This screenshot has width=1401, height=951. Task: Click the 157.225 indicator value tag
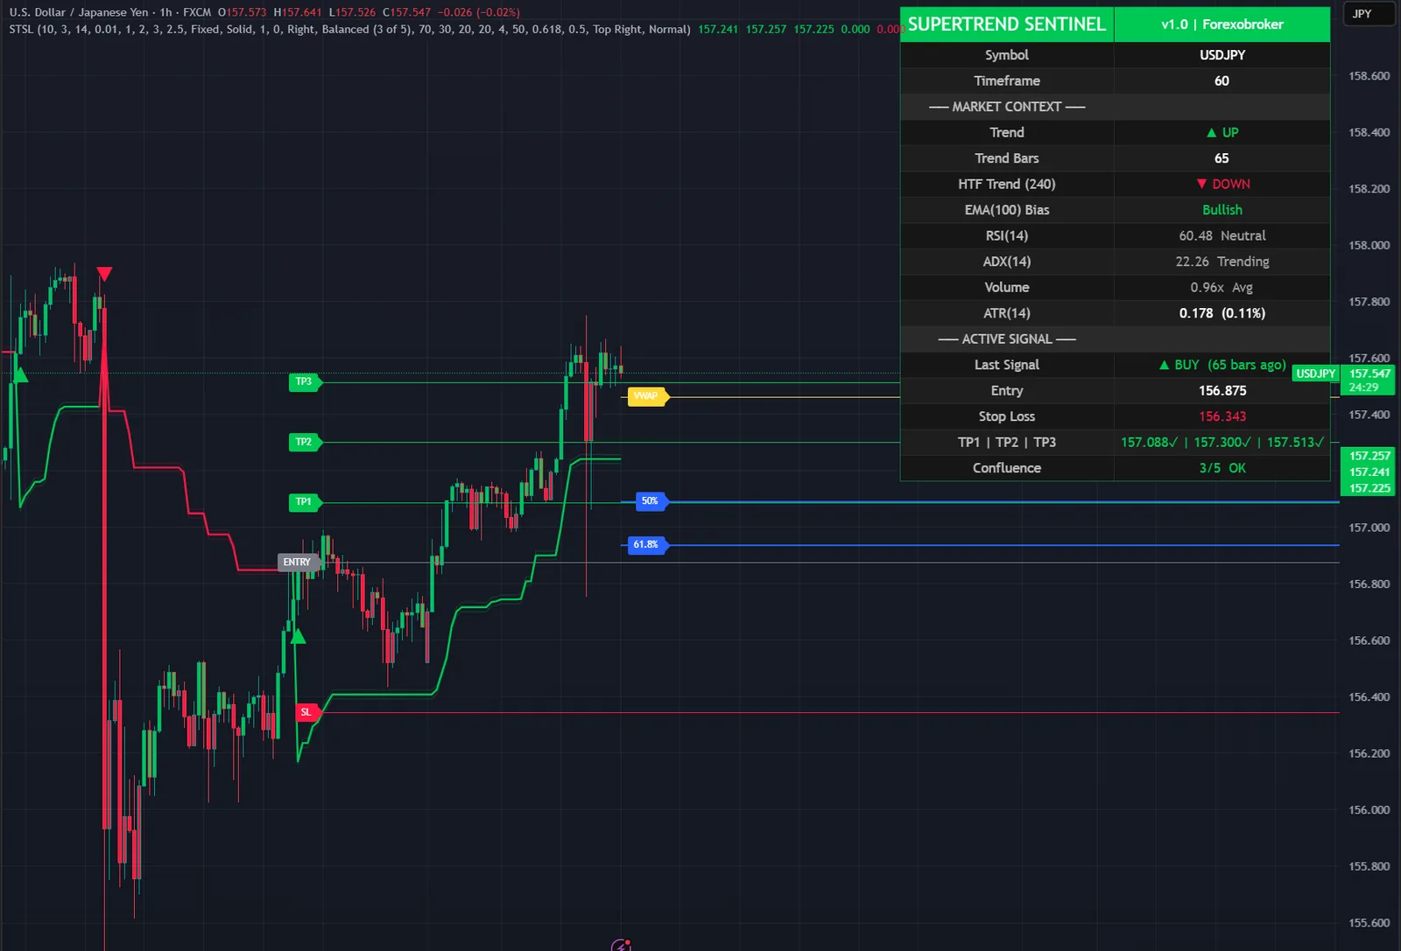[x=1369, y=488]
